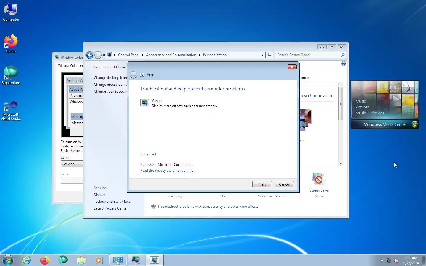This screenshot has height=266, width=426.
Task: Open the Item dropdown showing Desktop
Action: tap(72, 164)
